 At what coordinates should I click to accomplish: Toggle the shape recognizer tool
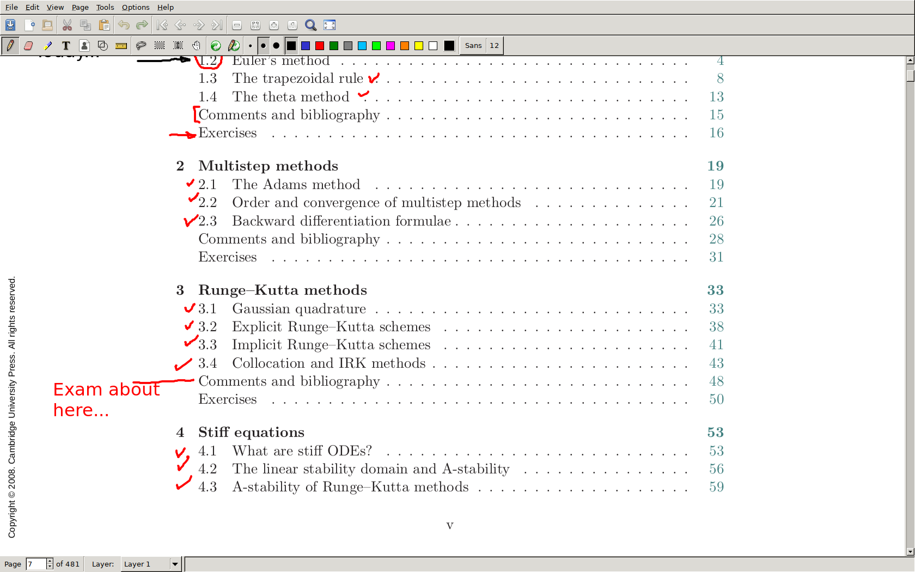pyautogui.click(x=102, y=46)
